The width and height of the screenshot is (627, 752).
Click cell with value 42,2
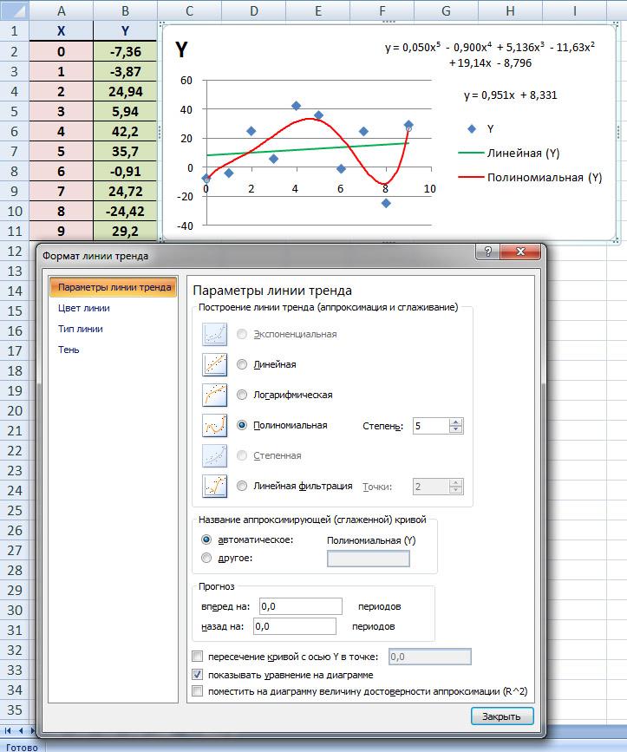pos(125,132)
